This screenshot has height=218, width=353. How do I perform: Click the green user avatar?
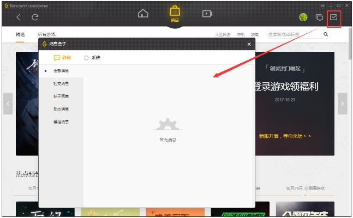coord(303,17)
